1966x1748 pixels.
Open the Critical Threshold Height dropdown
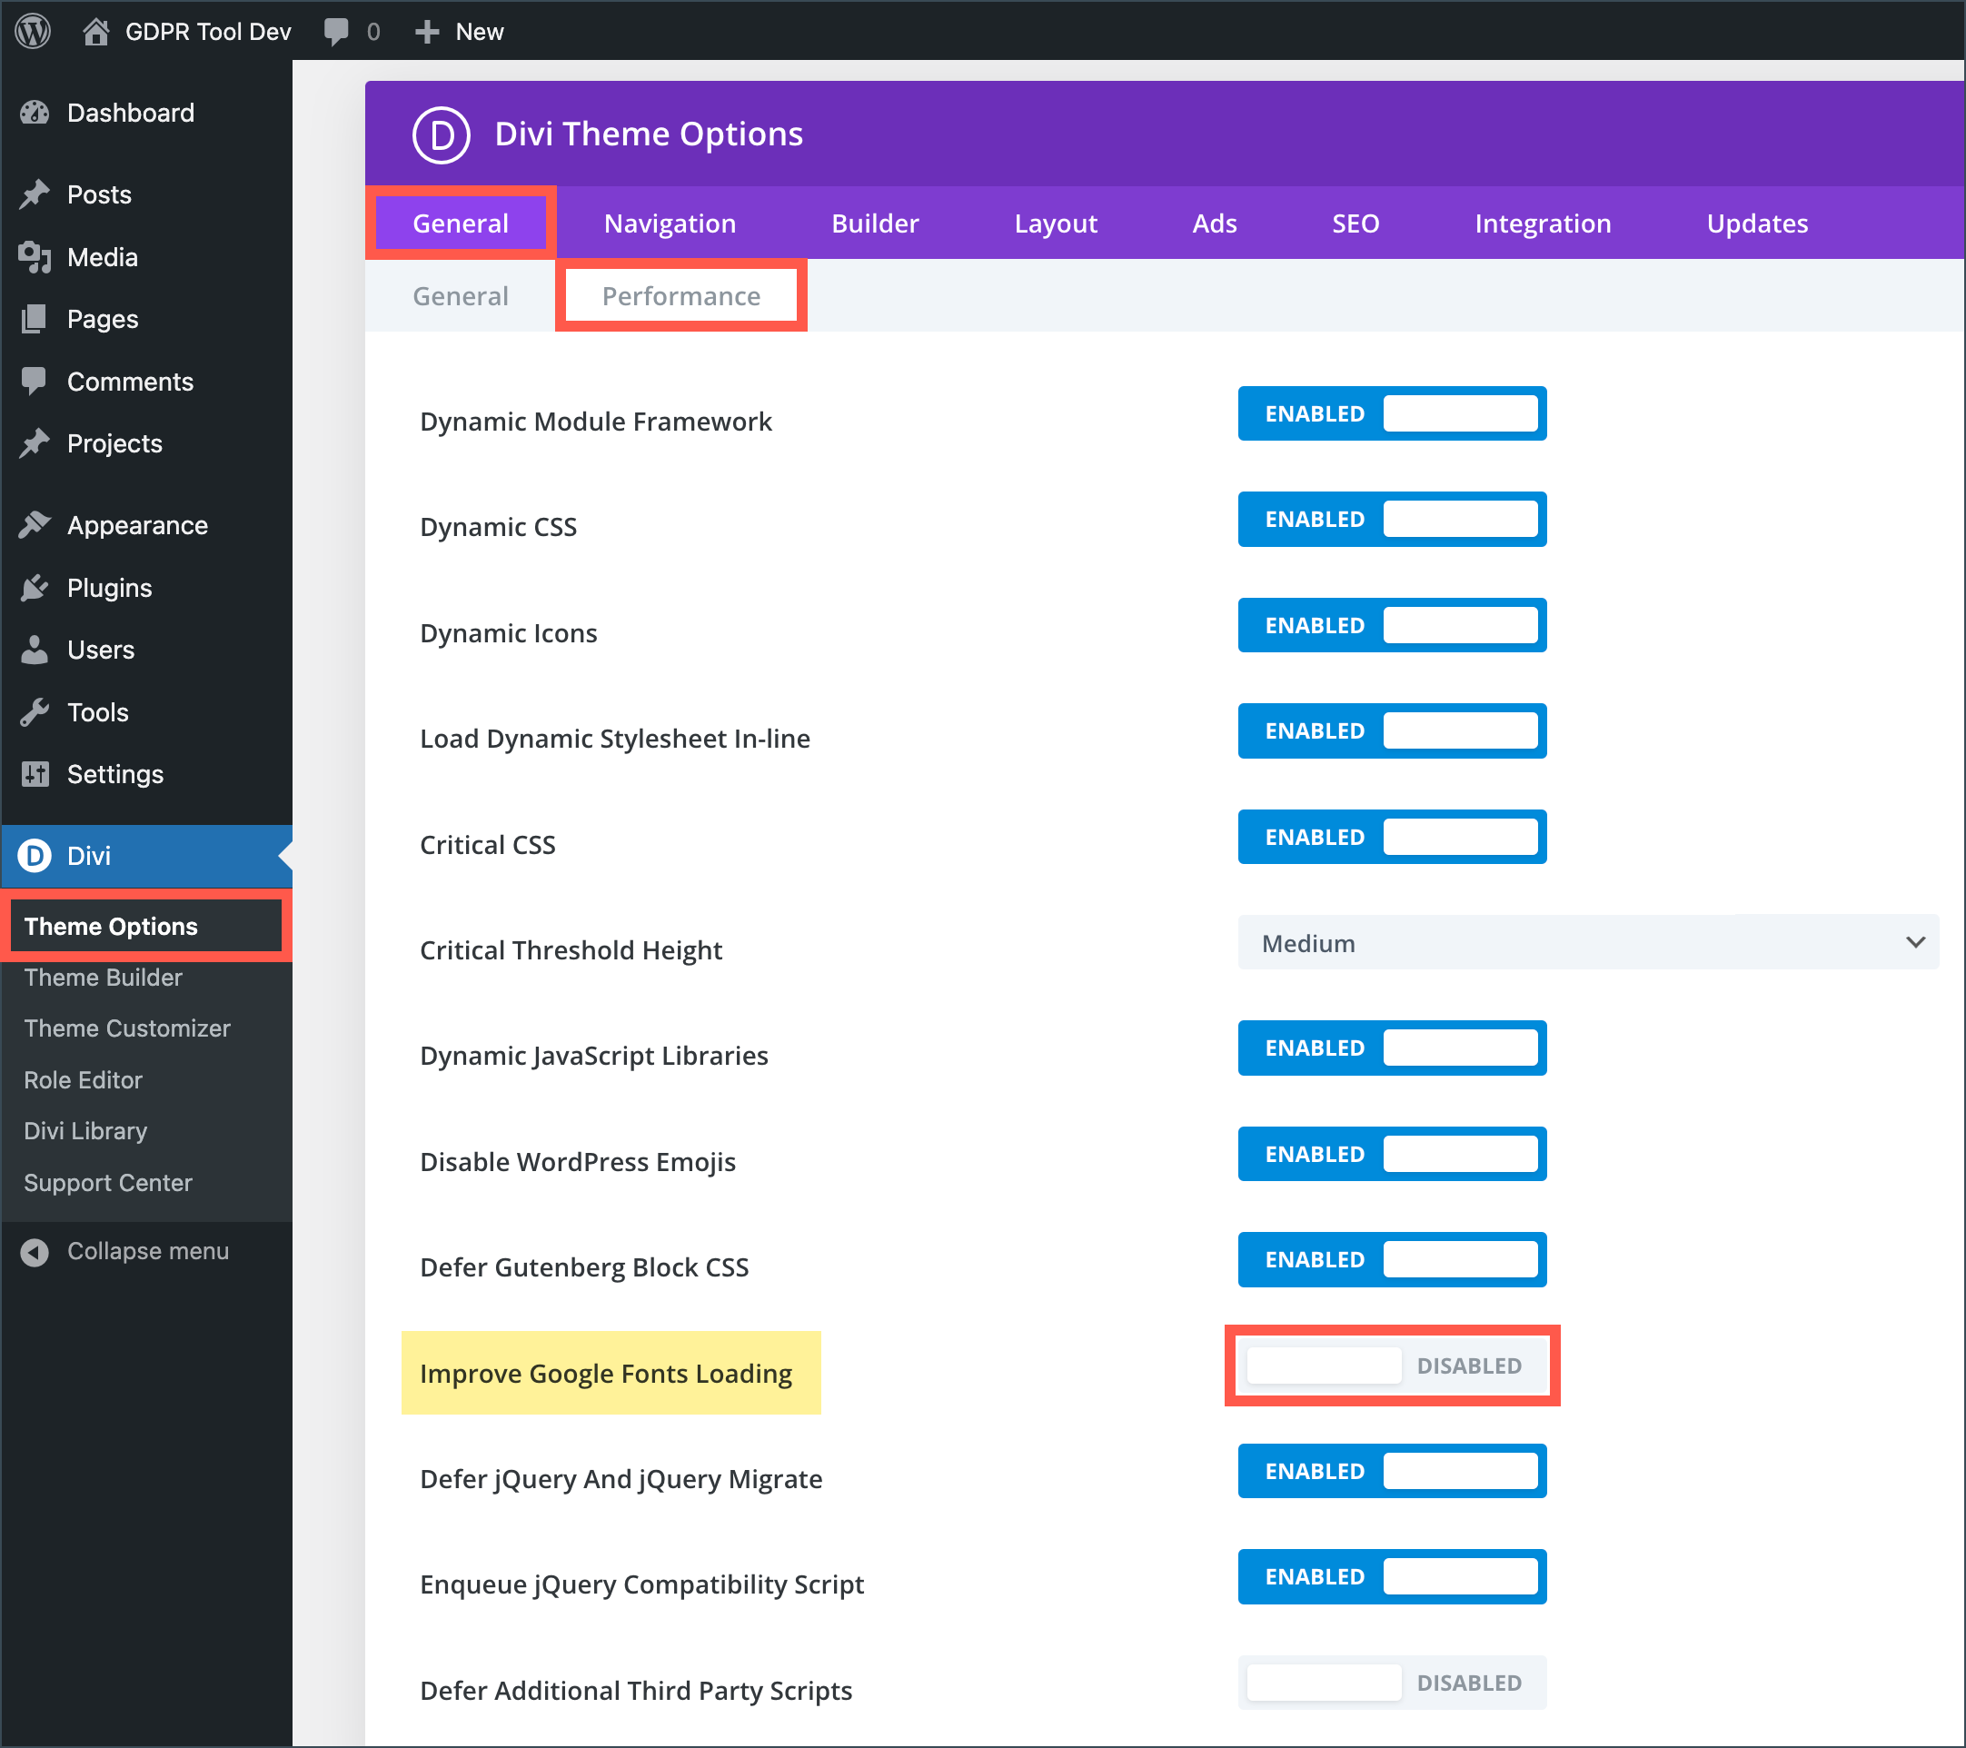[1587, 943]
